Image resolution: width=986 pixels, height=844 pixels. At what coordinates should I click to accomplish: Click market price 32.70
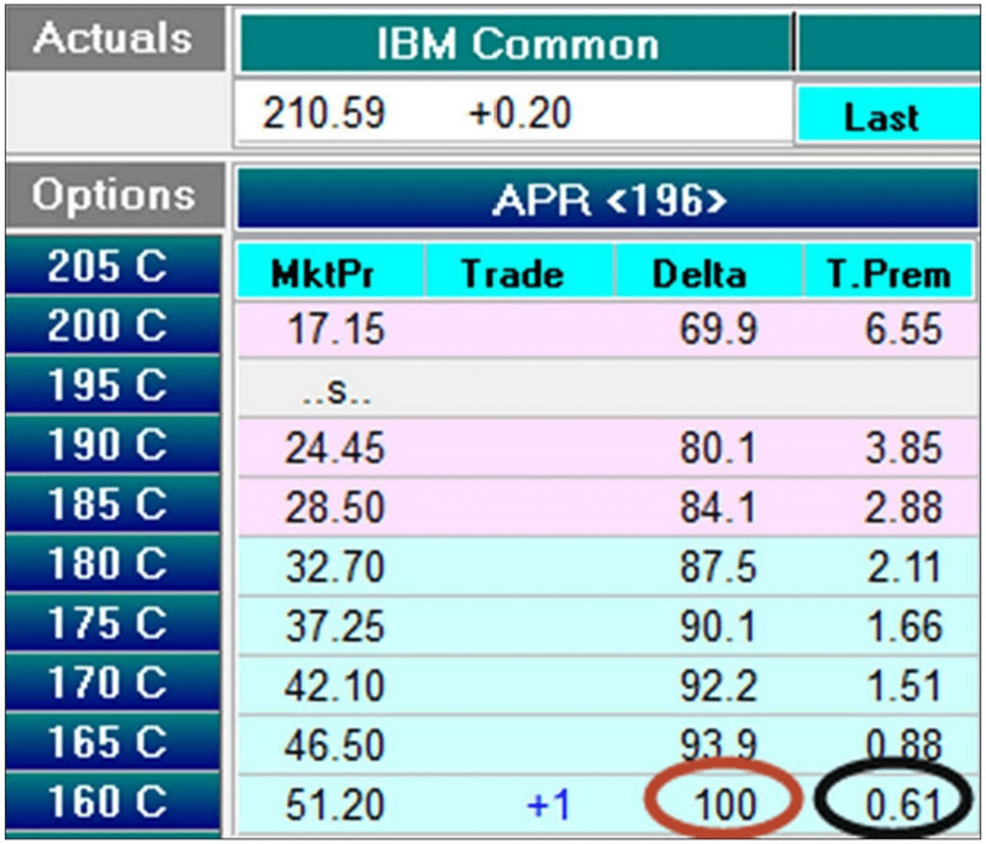pyautogui.click(x=335, y=567)
